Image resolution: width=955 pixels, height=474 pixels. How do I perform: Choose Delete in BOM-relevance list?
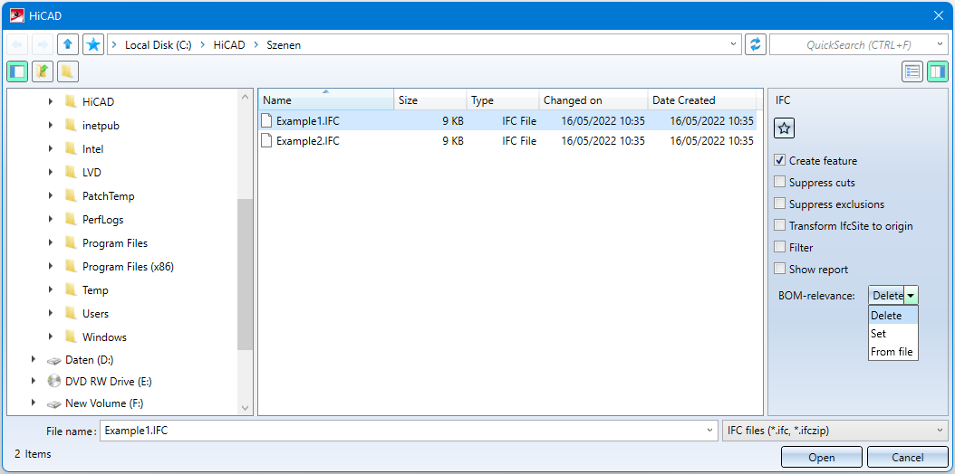(x=892, y=316)
